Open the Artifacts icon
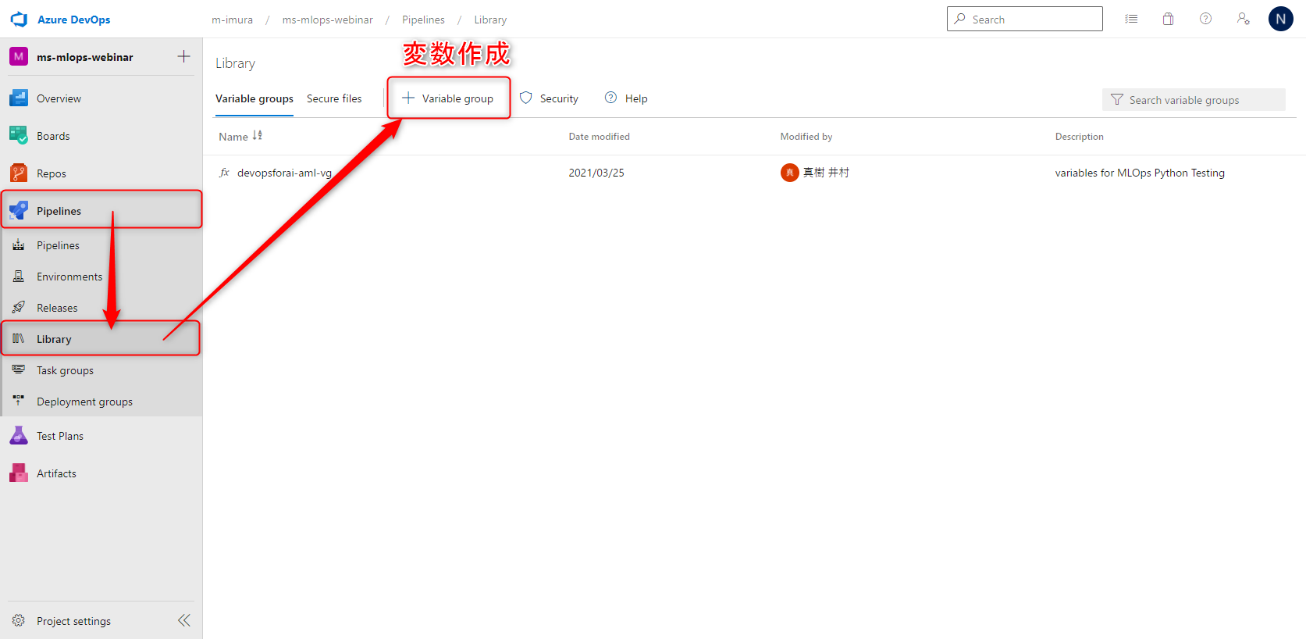This screenshot has width=1306, height=639. (x=19, y=473)
